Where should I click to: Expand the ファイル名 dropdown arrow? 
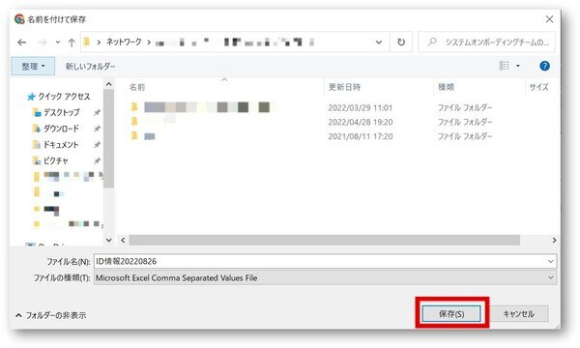pyautogui.click(x=551, y=261)
